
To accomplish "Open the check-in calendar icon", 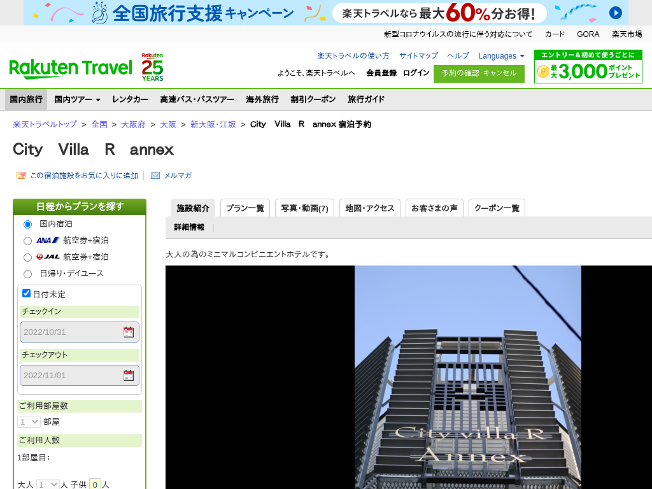I will [x=129, y=332].
